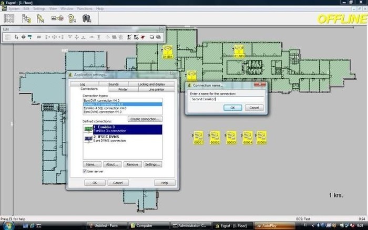Viewport: 368px width, 230px height.
Task: Click the Create connection... button
Action: pyautogui.click(x=145, y=119)
